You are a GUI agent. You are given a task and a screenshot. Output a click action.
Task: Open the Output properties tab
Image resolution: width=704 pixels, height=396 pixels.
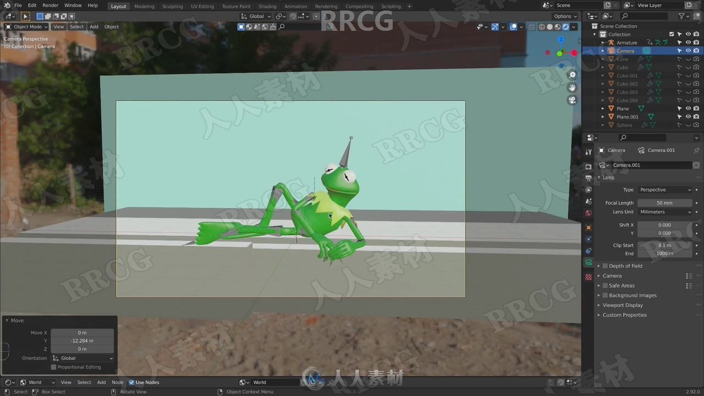pos(588,178)
